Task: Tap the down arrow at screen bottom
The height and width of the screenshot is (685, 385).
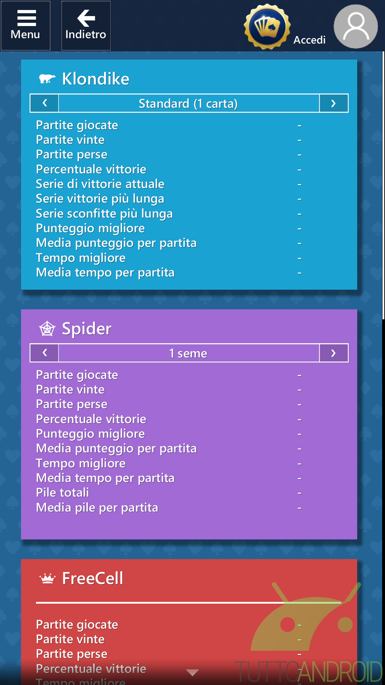Action: [192, 673]
